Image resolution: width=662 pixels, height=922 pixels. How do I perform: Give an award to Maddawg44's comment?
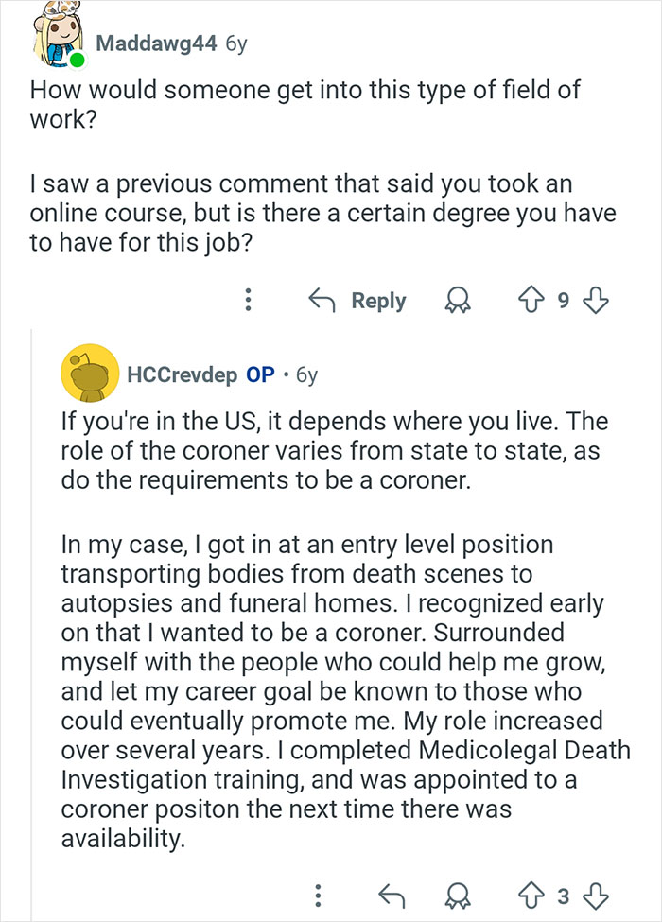pos(457,300)
